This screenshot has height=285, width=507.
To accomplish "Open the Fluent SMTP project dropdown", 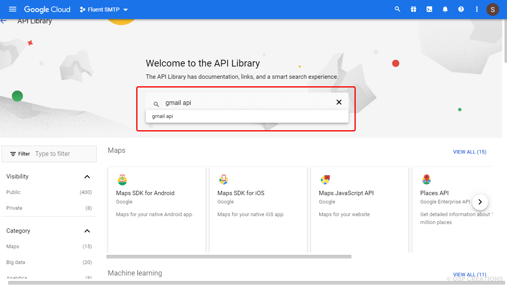I will 104,9.
